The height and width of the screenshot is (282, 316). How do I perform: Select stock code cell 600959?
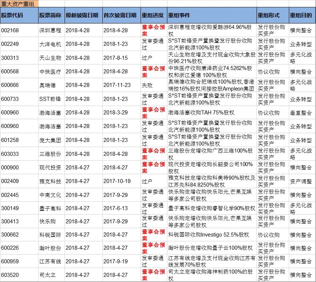click(x=19, y=261)
